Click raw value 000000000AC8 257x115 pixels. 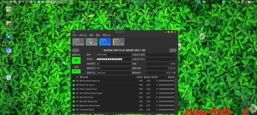pos(167,89)
